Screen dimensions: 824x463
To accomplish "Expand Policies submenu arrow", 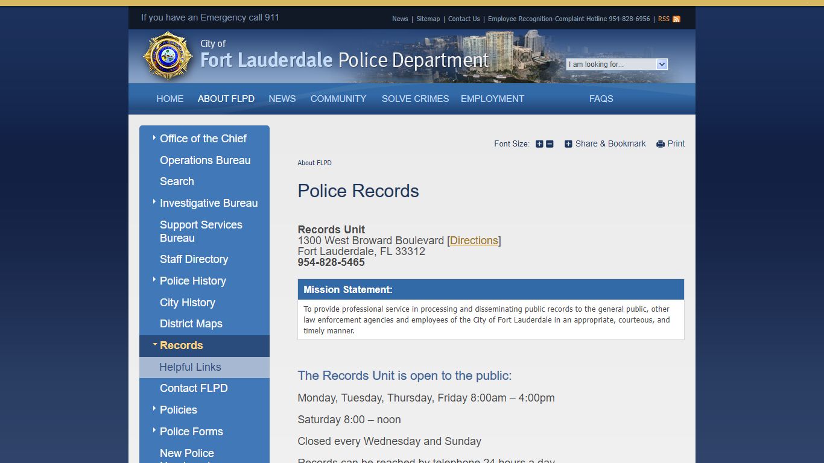I will pyautogui.click(x=154, y=409).
